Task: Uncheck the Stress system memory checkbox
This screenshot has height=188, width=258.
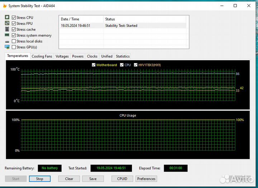Action: 14,35
